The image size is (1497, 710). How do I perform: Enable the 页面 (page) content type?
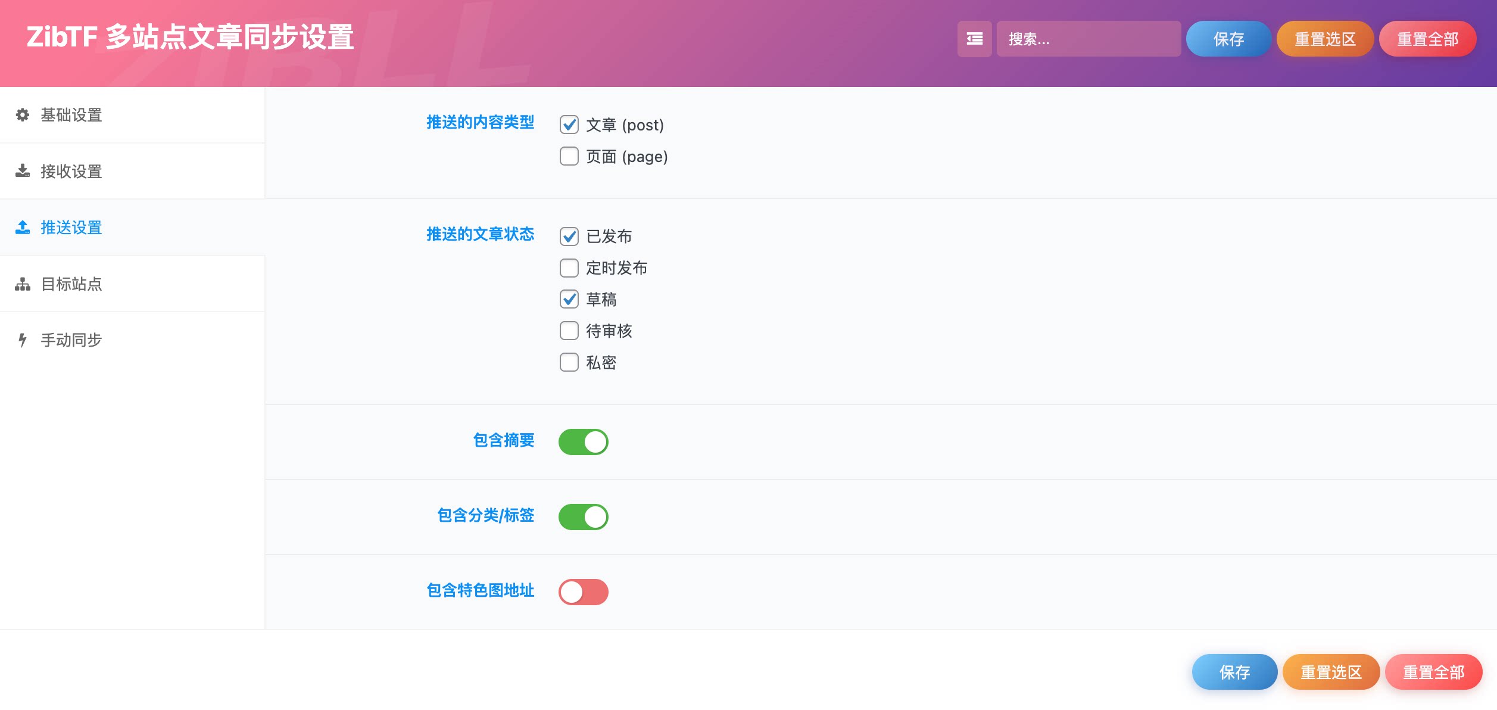[x=569, y=156]
